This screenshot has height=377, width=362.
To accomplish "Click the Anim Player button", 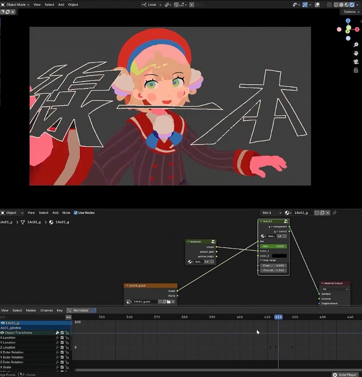I will point(345,374).
